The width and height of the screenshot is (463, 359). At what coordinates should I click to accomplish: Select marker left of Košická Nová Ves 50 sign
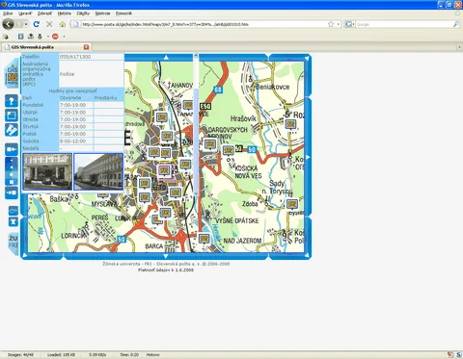pyautogui.click(x=229, y=150)
